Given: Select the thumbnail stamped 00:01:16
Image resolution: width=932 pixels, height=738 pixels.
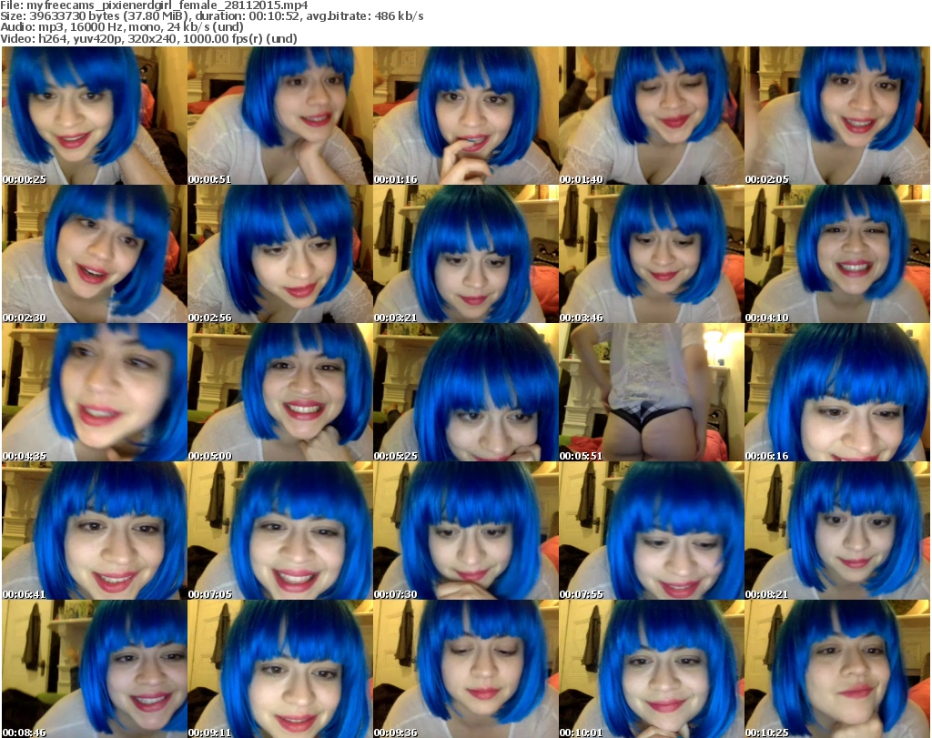Looking at the screenshot, I should pos(465,116).
